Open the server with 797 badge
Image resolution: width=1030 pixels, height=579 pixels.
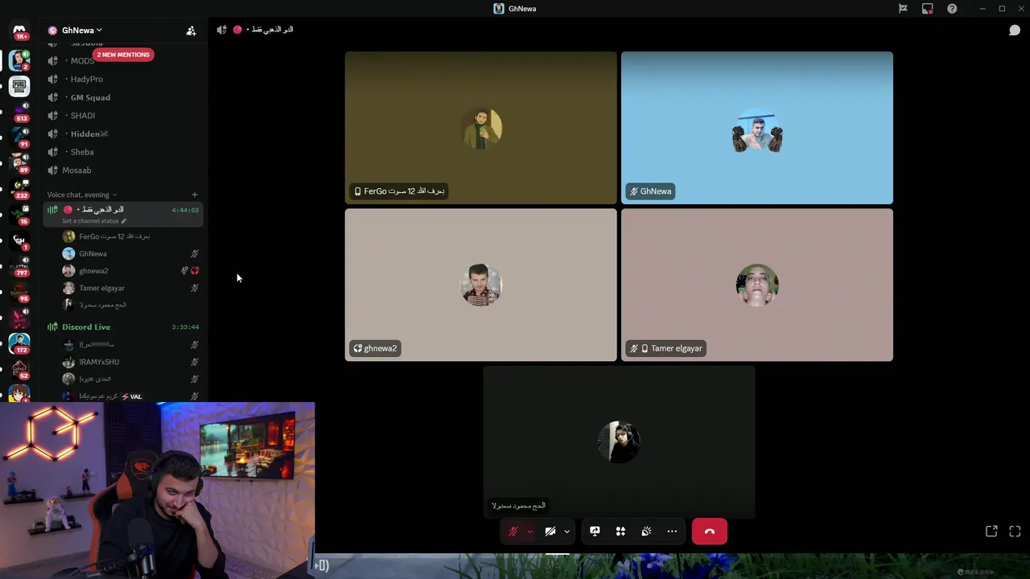[x=19, y=265]
